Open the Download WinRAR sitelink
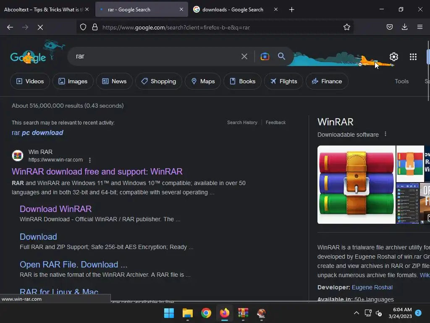Image resolution: width=430 pixels, height=323 pixels. coord(56,209)
